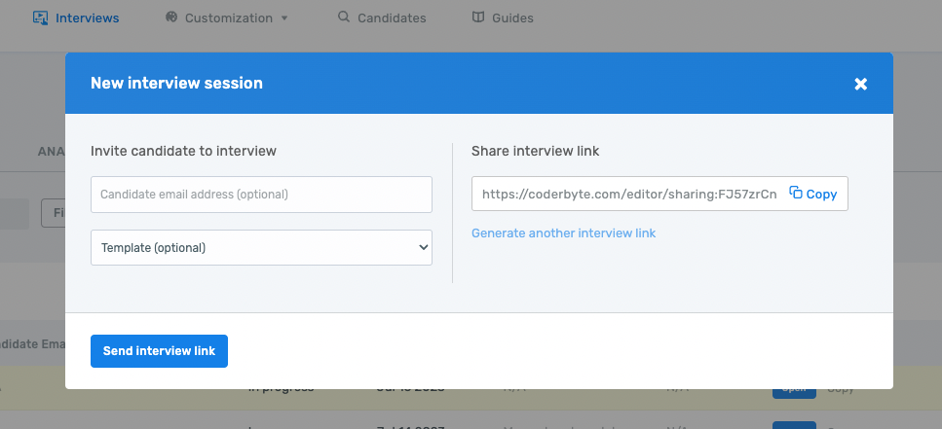Expand the Customization dropdown arrow
The width and height of the screenshot is (942, 429).
click(x=284, y=18)
